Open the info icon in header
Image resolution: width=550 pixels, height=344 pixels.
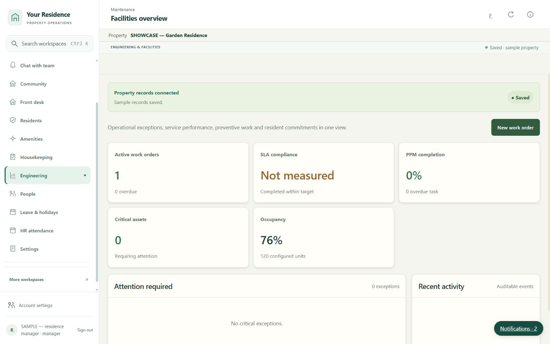click(530, 15)
